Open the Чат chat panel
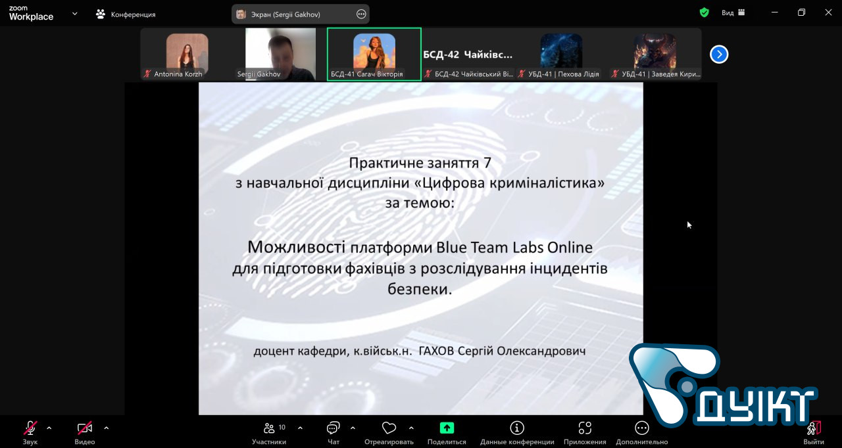The height and width of the screenshot is (448, 842). (334, 433)
